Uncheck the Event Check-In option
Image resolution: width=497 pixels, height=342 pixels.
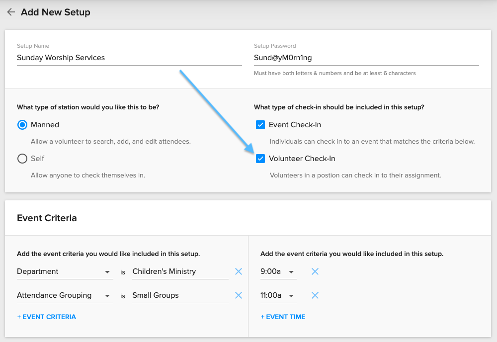click(260, 125)
